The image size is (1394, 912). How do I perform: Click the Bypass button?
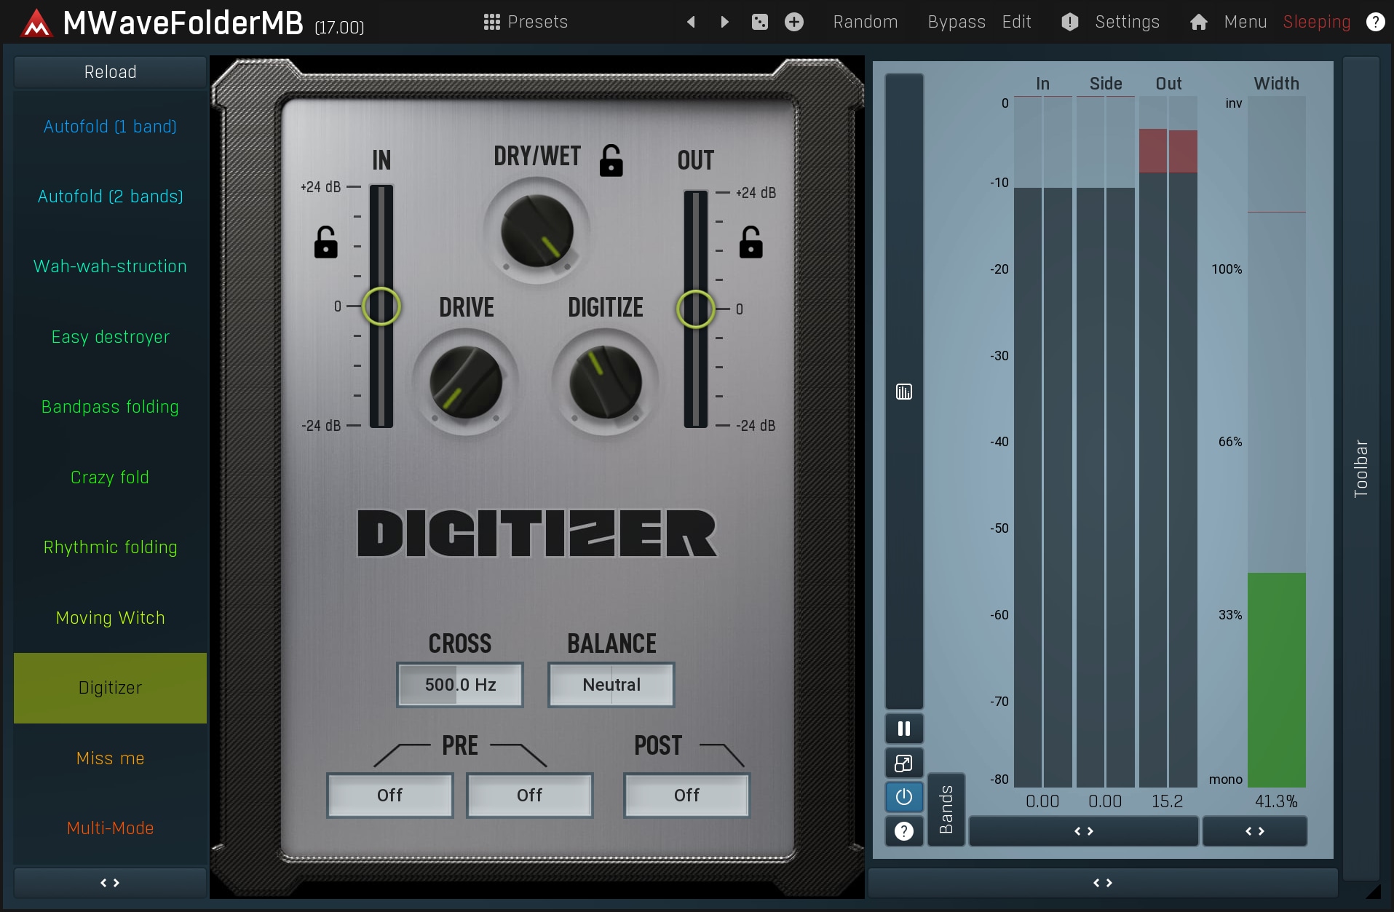(x=956, y=22)
